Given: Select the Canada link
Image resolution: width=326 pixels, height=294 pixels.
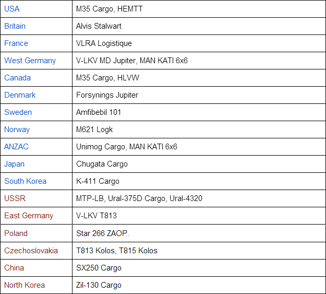Looking at the screenshot, I should point(17,78).
